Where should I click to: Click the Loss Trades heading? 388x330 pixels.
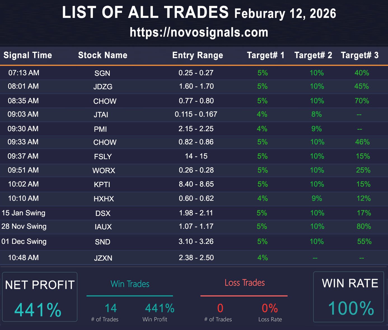pos(245,283)
